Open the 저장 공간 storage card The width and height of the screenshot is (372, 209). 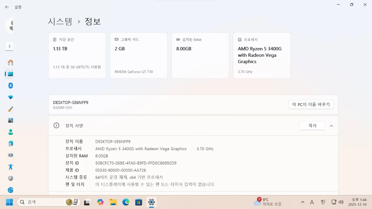(77, 55)
